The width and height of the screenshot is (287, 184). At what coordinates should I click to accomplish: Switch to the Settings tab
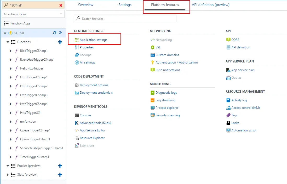tap(125, 5)
